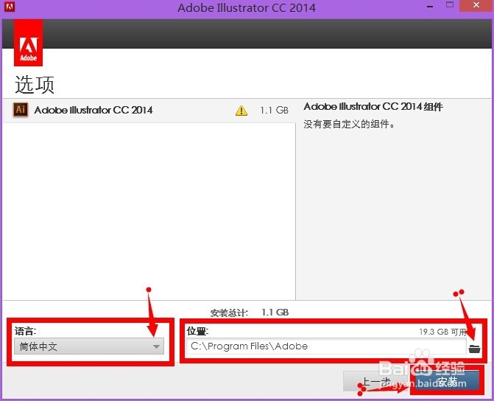Viewport: 494px width, 401px height.
Task: Click the 位置 label
Action: [x=197, y=331]
